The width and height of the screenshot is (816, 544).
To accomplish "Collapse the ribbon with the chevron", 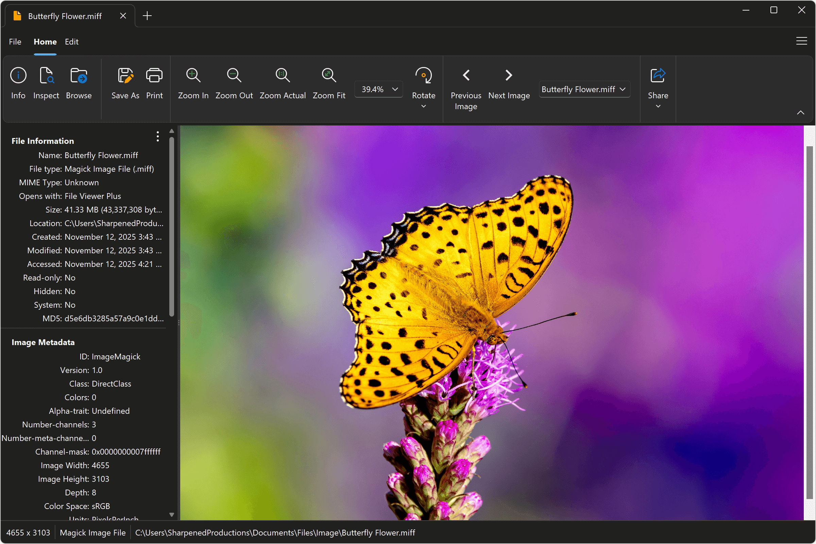I will click(801, 112).
